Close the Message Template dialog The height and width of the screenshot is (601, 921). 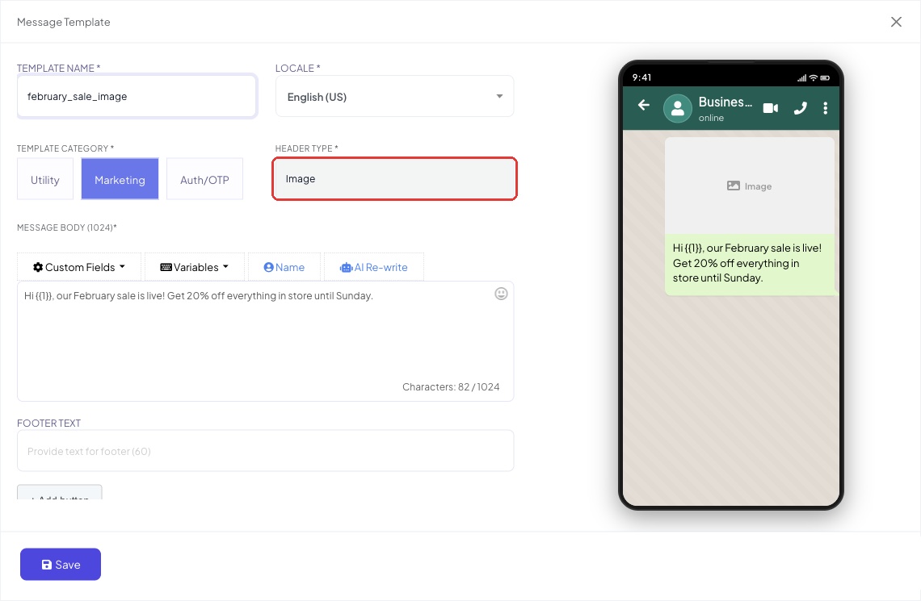896,22
